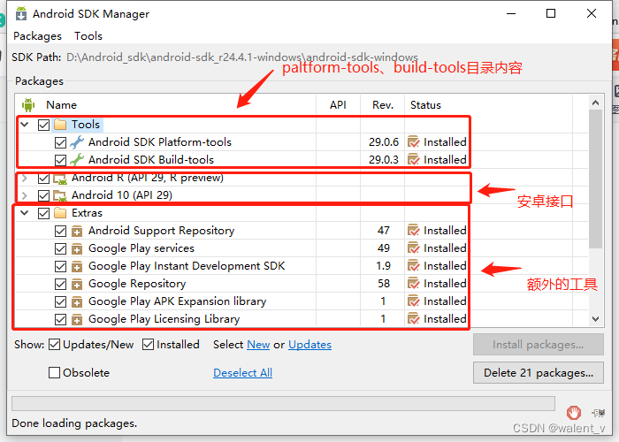Screen dimensions: 619x442
Task: Click the 29.0.3 revision cell
Action: pos(383,159)
